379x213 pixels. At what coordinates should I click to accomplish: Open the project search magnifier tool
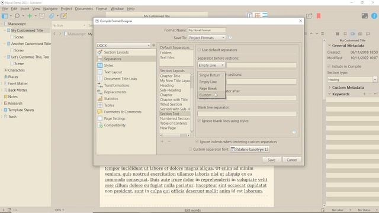point(17,16)
